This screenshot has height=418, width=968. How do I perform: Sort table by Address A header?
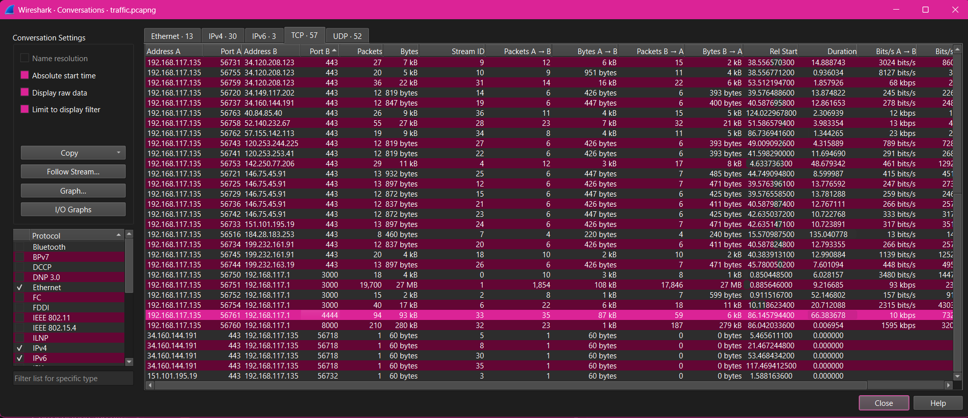pos(173,51)
